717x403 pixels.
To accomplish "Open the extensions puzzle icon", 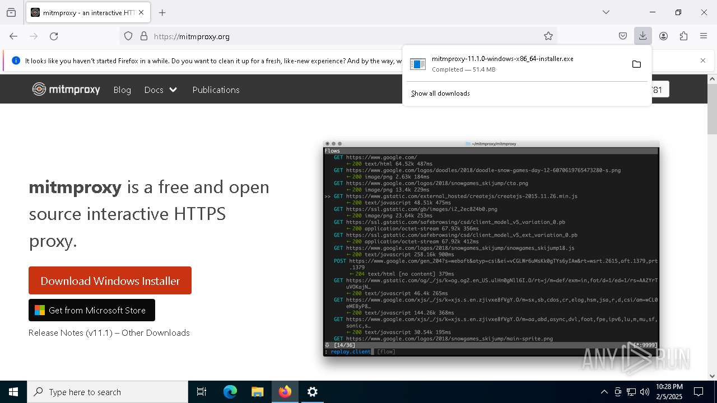I will (x=683, y=36).
